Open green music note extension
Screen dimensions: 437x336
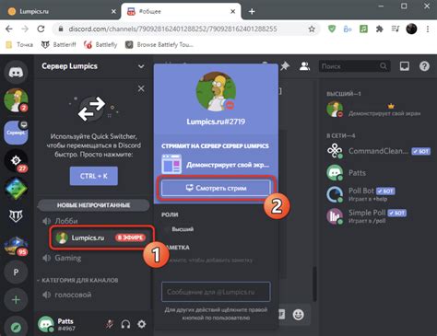click(x=363, y=29)
